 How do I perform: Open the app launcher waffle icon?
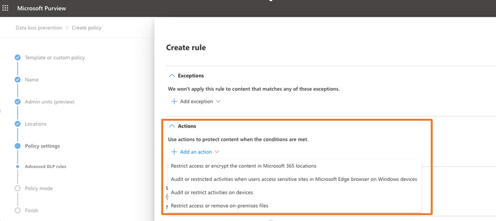click(5, 8)
